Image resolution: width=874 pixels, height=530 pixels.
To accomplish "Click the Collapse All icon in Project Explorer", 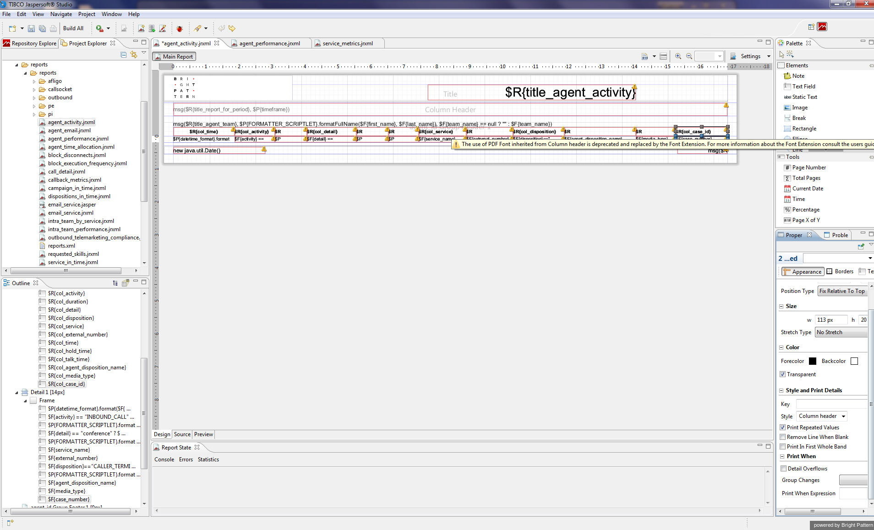I will (124, 54).
